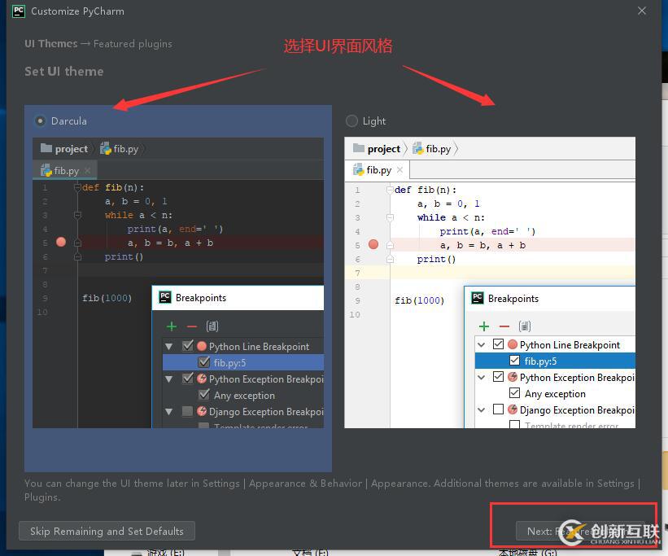668x556 pixels.
Task: Click green add breakpoint plus in Light preview
Action: pos(484,326)
